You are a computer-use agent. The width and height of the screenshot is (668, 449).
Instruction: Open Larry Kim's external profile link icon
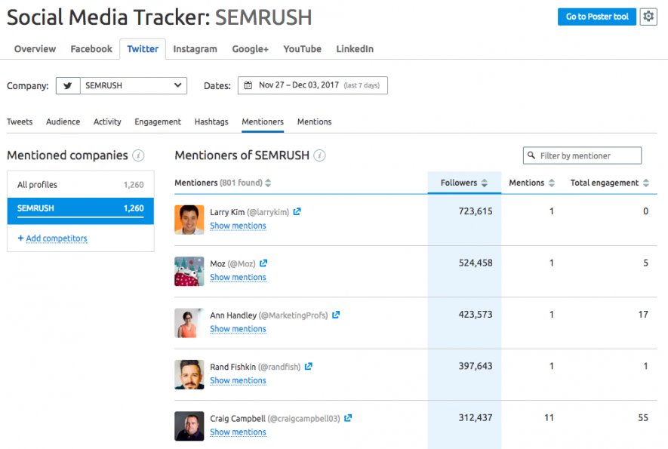[x=297, y=211]
